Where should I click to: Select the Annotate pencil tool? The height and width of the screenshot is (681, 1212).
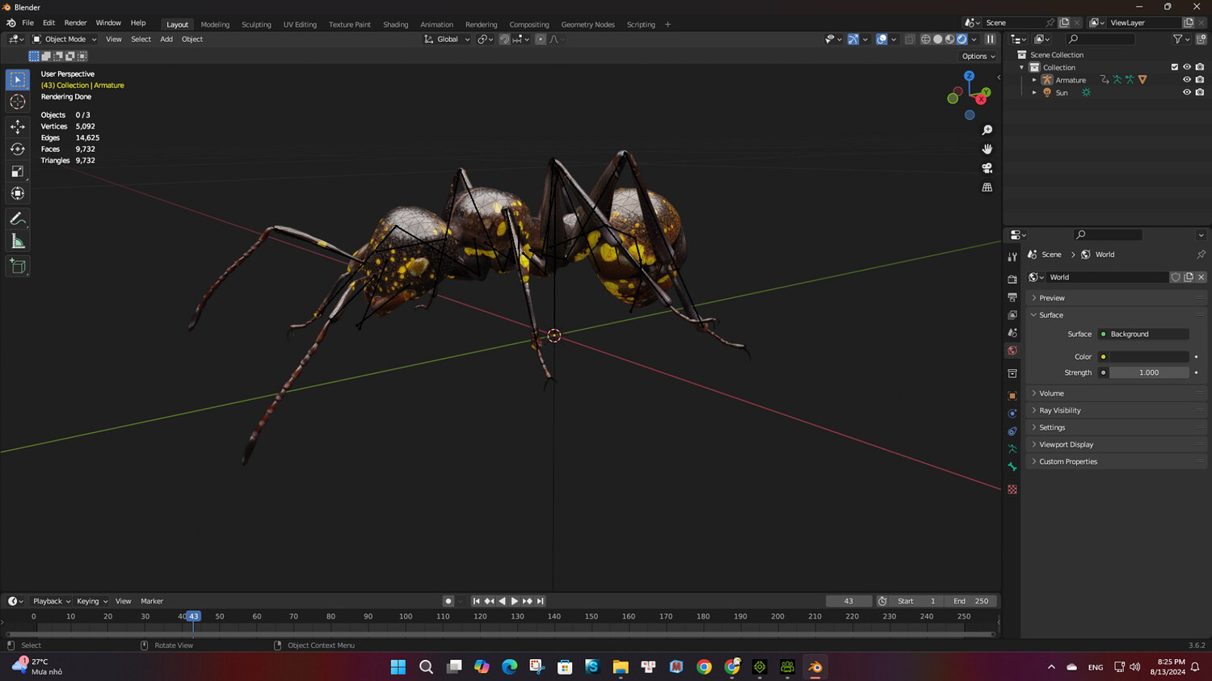[18, 219]
